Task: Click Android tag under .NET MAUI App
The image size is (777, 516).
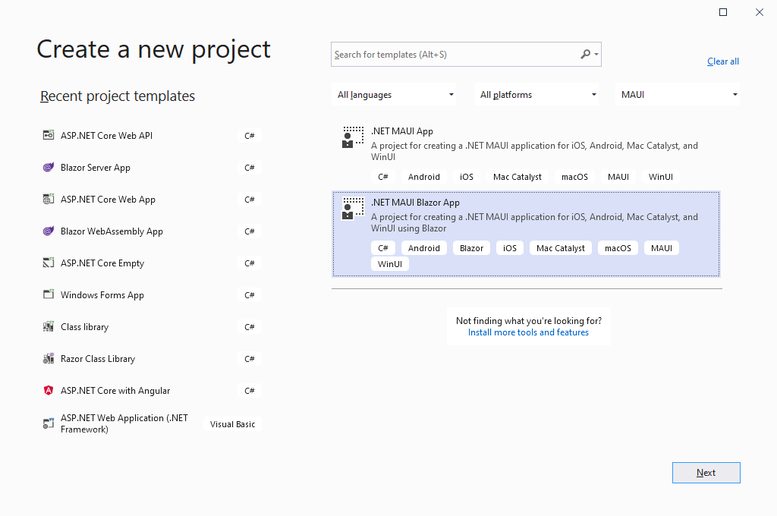Action: [x=423, y=177]
